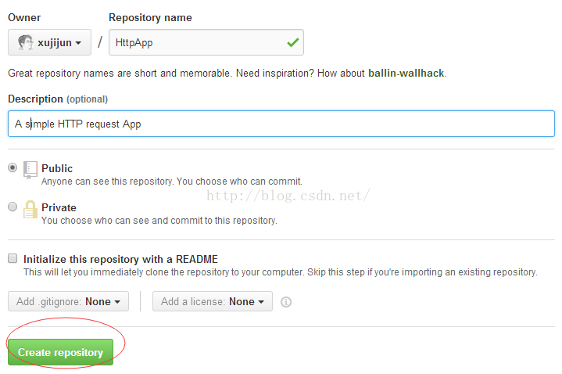562x374 pixels.
Task: Click the Private option label
Action: coord(59,207)
